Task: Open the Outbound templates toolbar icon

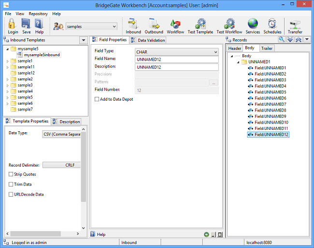Action: [154, 24]
